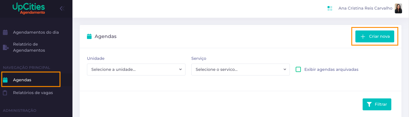Image resolution: width=409 pixels, height=117 pixels.
Task: Click the Criar nova button
Action: (x=375, y=37)
